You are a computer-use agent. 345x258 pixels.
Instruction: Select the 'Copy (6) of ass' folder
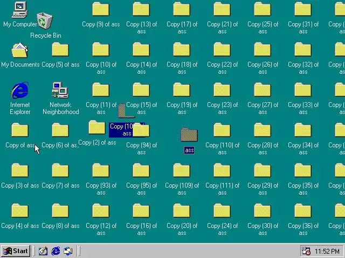[60, 130]
